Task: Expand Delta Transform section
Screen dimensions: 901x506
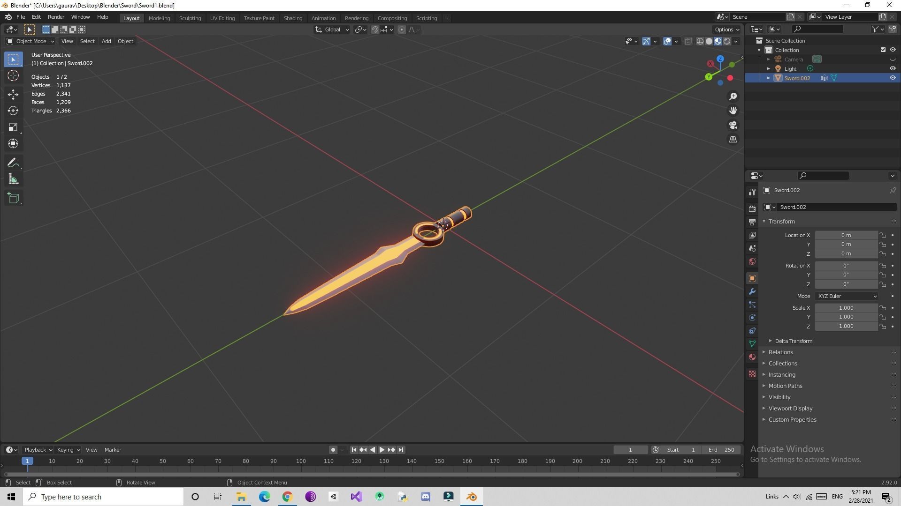Action: click(x=794, y=341)
